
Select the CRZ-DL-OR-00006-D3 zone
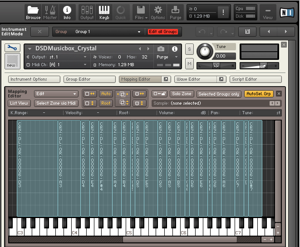pos(37,168)
